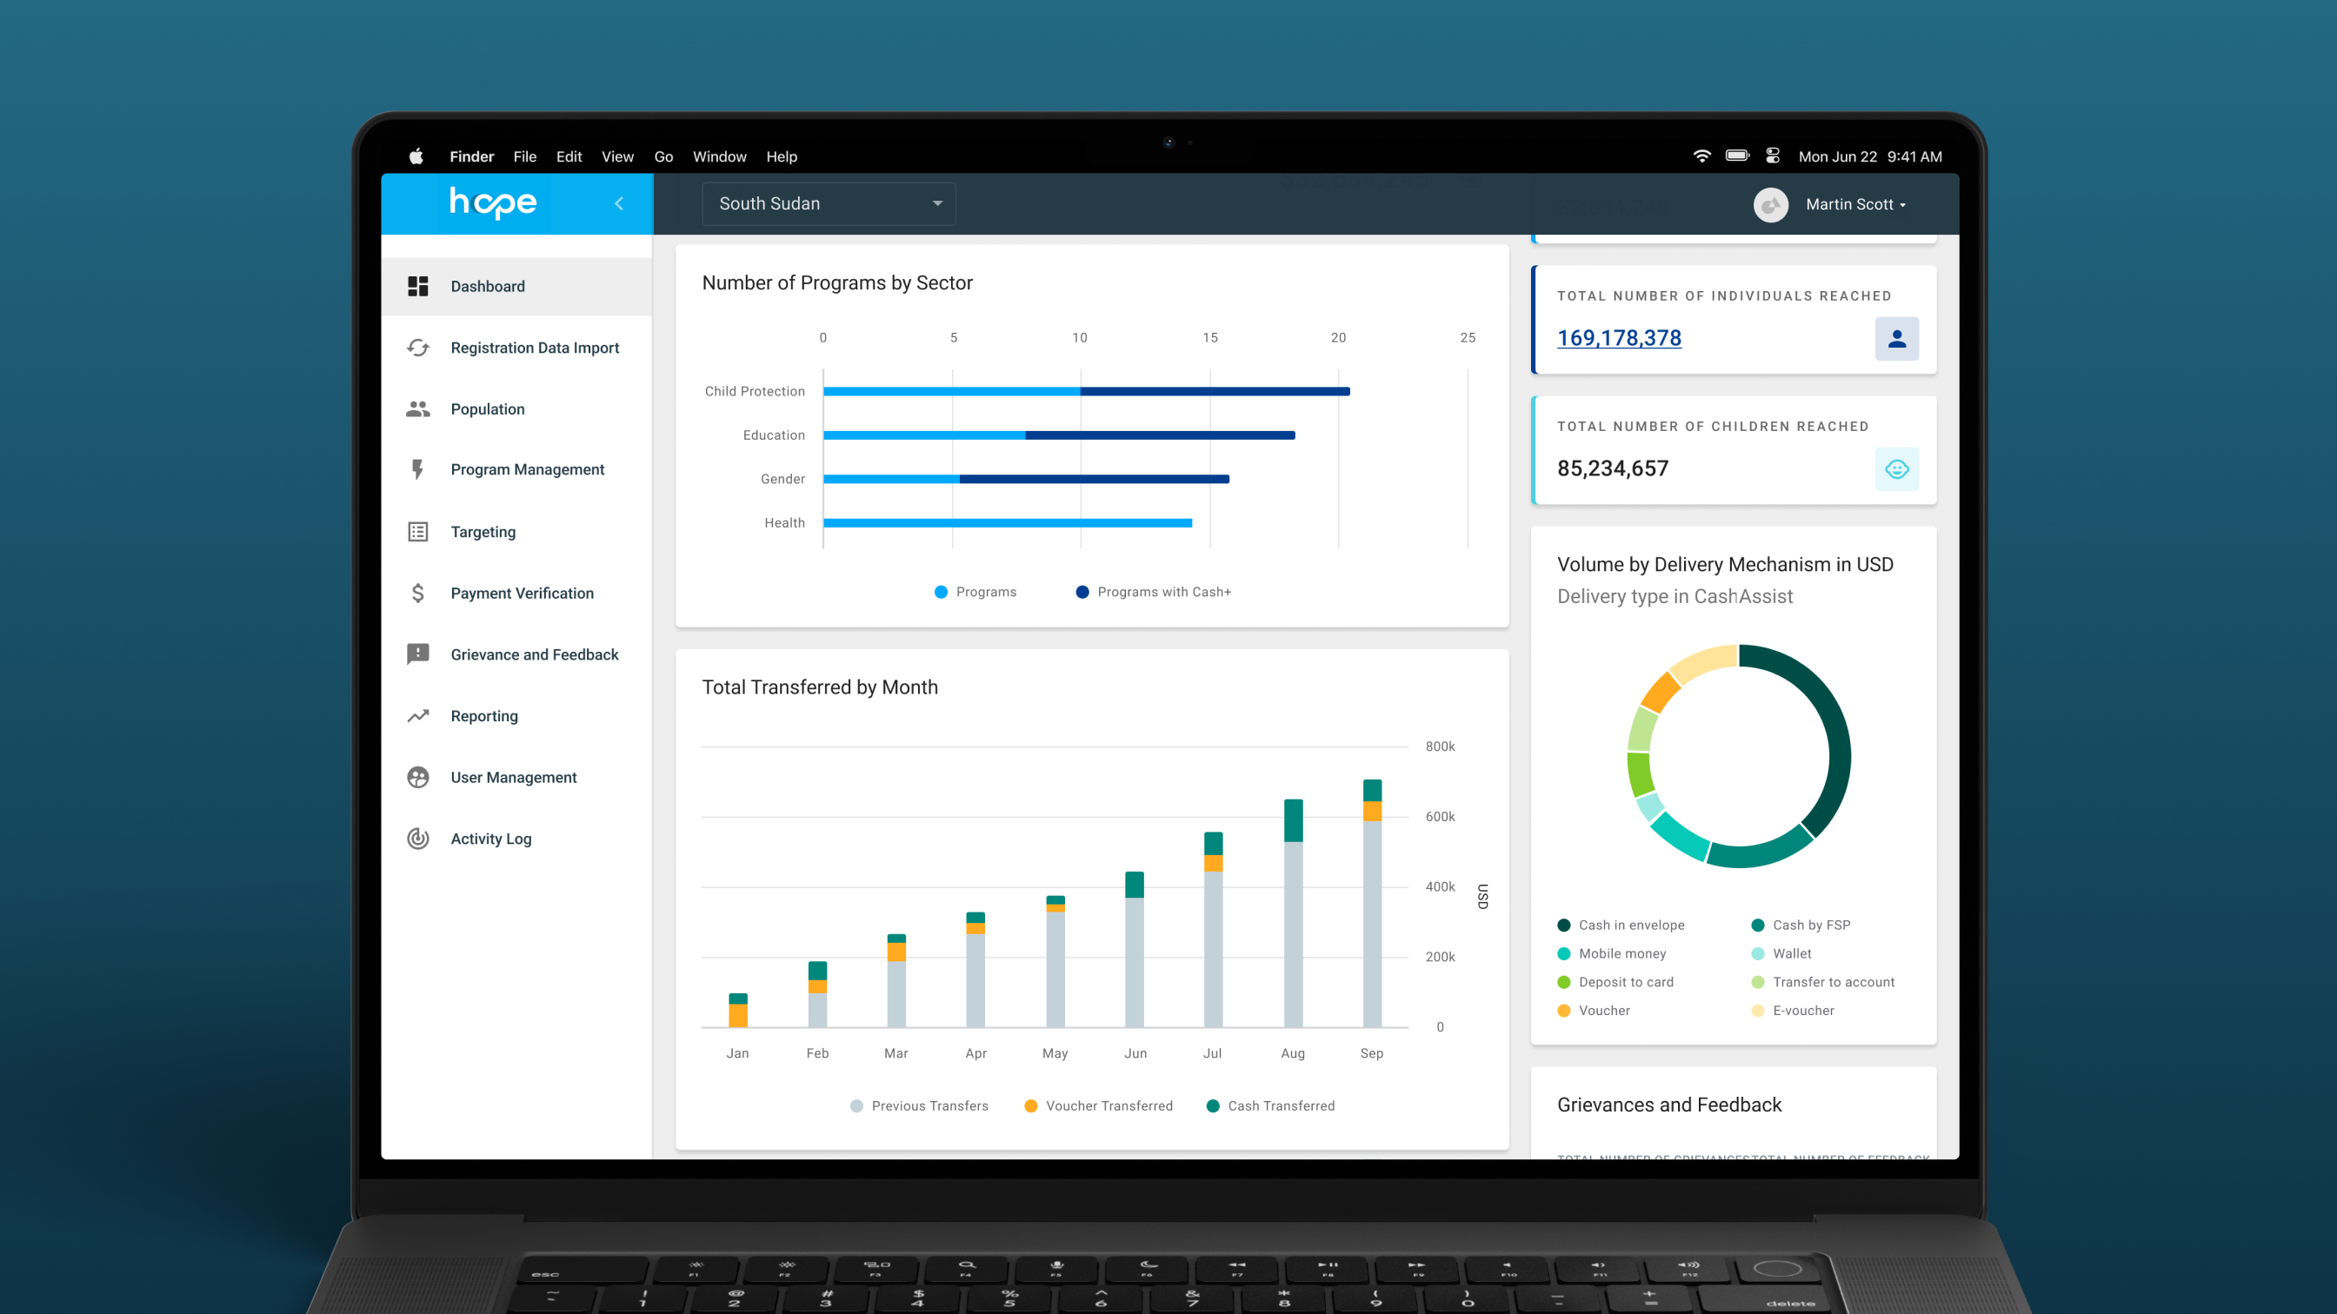The width and height of the screenshot is (2337, 1314).
Task: Click Cash in envelope color swatch in legend
Action: click(1564, 925)
